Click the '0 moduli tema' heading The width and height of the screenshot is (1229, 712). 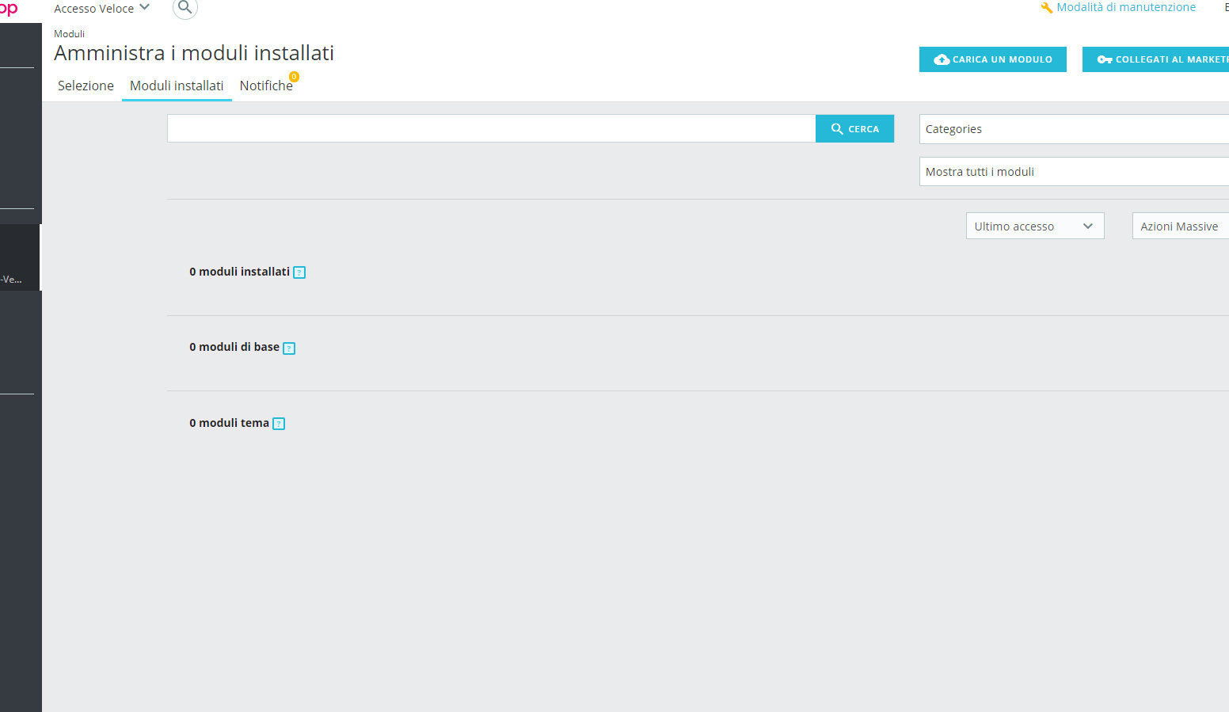229,423
